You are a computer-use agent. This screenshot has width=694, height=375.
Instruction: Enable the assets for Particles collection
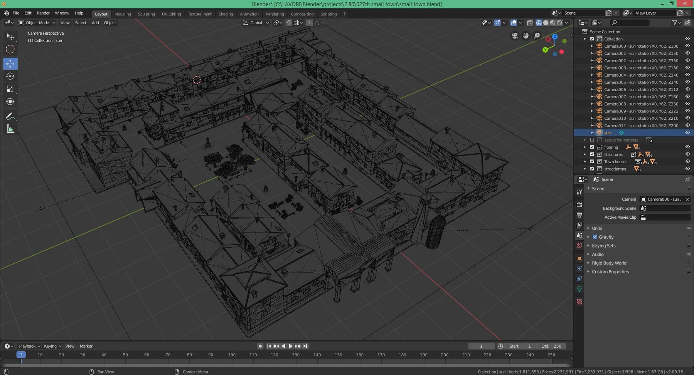pos(592,140)
